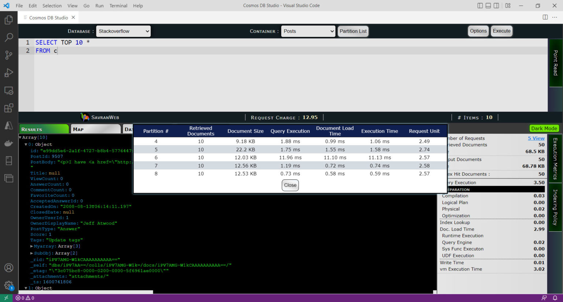Image resolution: width=563 pixels, height=302 pixels.
Task: Select the Docker extension icon
Action: coord(9,143)
